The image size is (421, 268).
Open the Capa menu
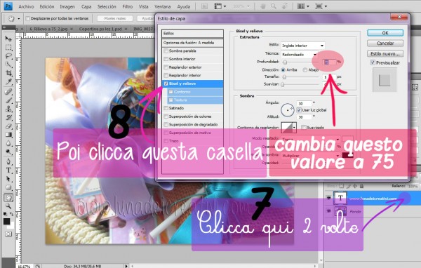[86, 6]
